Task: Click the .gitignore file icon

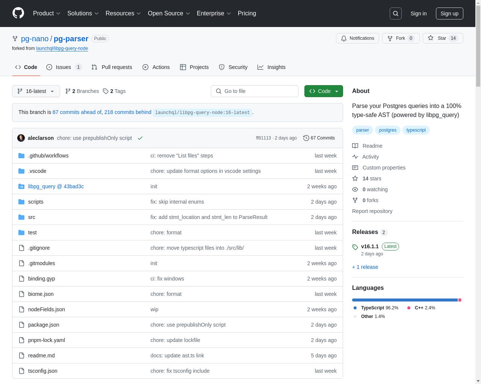Action: 21,248
